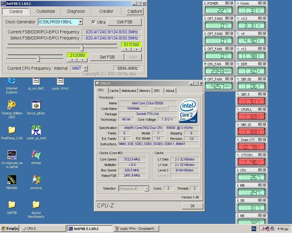This screenshot has height=233, width=292.
Task: Click the Auto button in SetFSB
Action: (x=133, y=57)
